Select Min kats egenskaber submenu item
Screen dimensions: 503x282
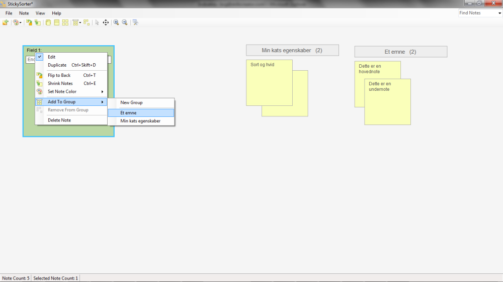tap(141, 121)
